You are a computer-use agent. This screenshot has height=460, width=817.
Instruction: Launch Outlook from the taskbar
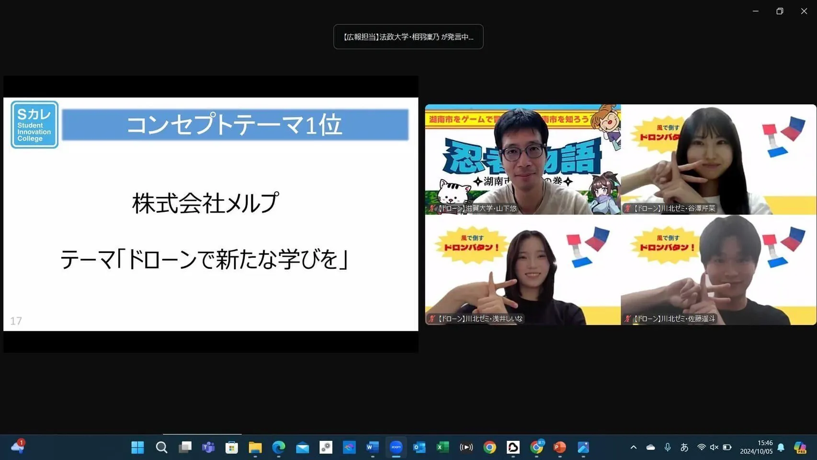[419, 447]
